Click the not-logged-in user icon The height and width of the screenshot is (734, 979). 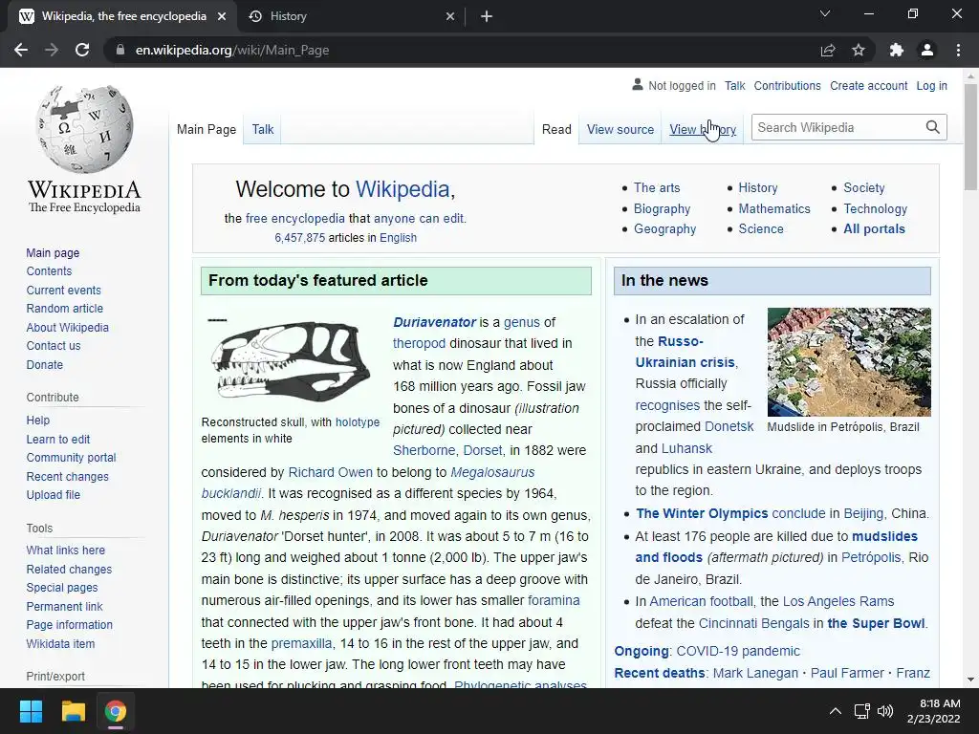tap(638, 84)
